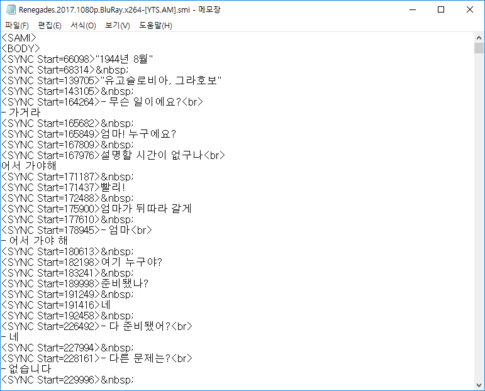
Task: Click the line "엄마가 뒤따라 갈게"
Action: point(96,209)
